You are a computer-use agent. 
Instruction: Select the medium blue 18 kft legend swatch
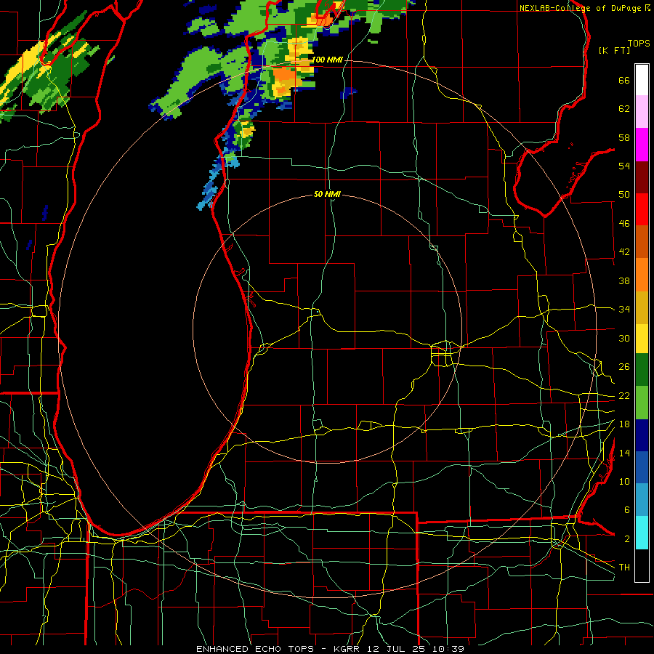642,467
